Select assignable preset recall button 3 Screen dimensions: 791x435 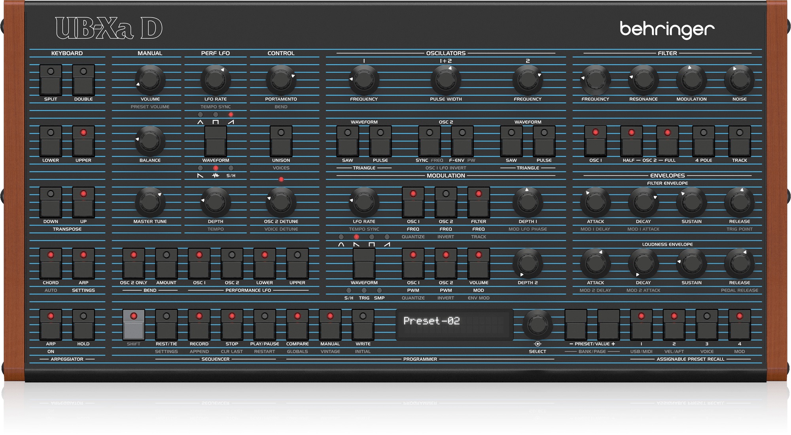tap(706, 325)
